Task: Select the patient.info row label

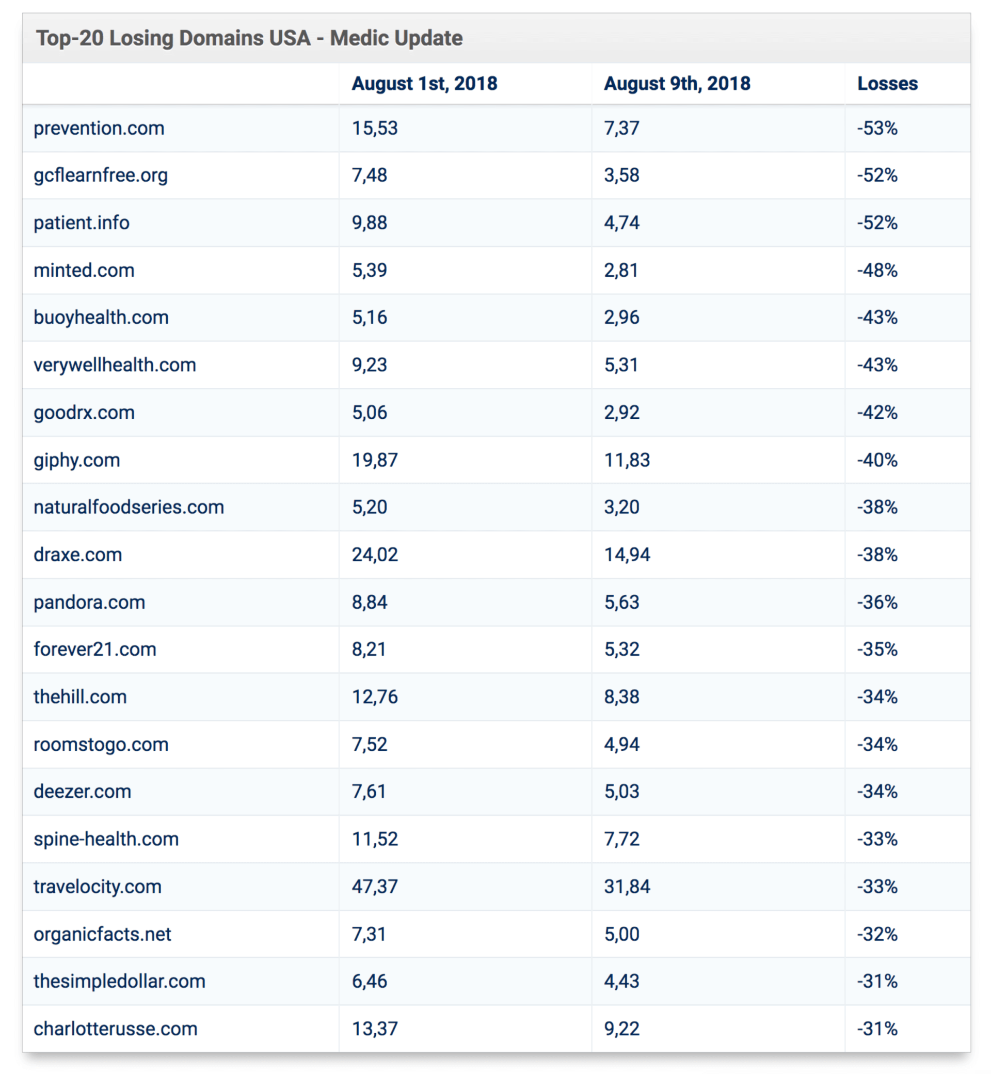Action: point(82,223)
